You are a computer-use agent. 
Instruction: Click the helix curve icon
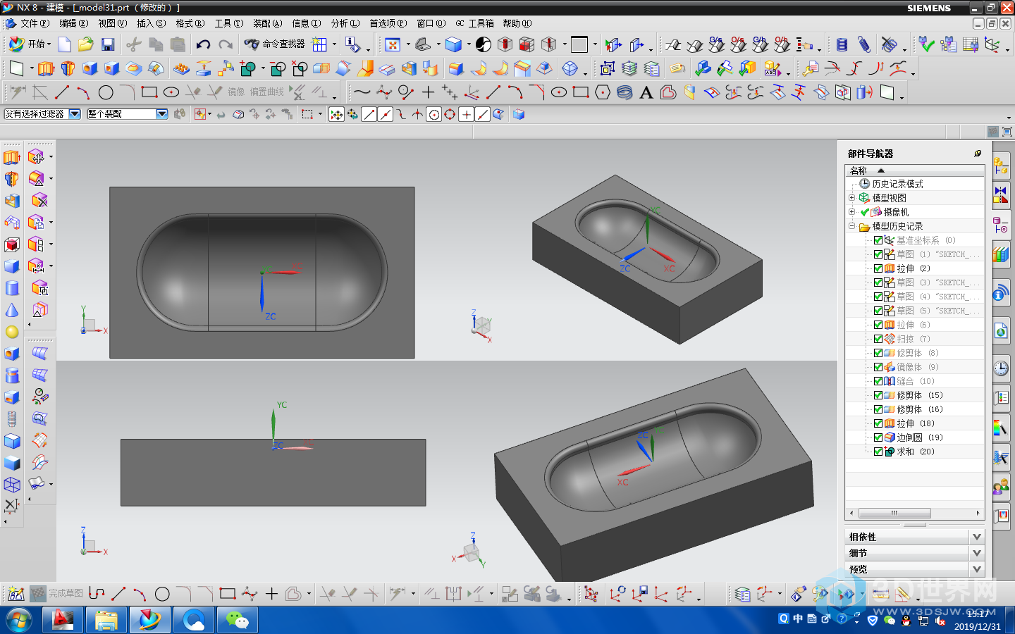point(625,92)
